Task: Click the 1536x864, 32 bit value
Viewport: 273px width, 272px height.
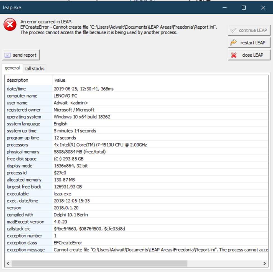Action: tap(71, 166)
